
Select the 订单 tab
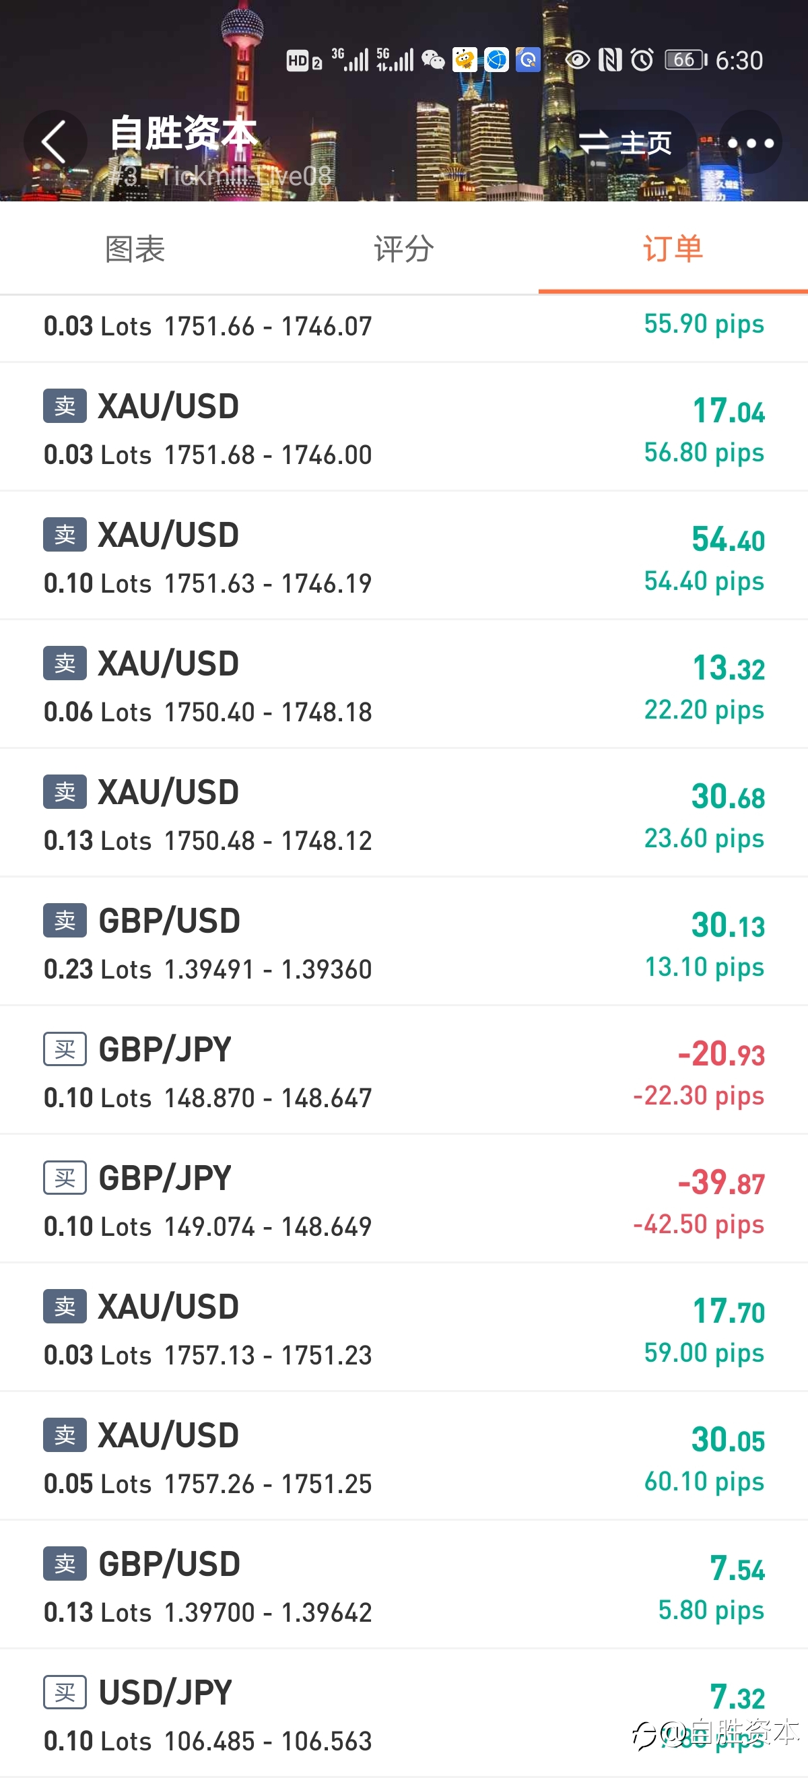(673, 249)
